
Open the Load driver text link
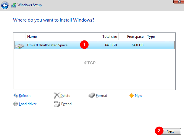(28, 104)
